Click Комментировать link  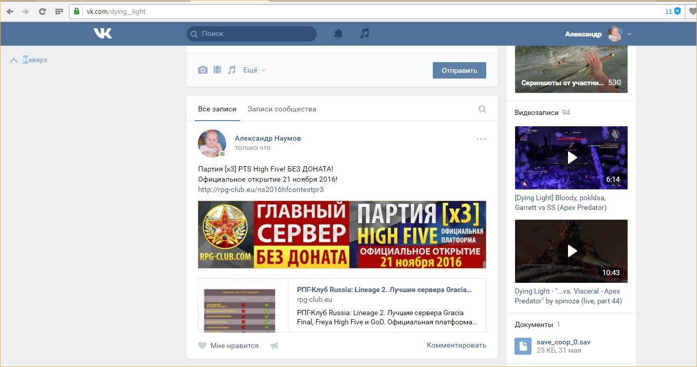pos(456,345)
